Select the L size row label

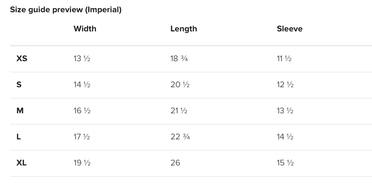coord(19,137)
